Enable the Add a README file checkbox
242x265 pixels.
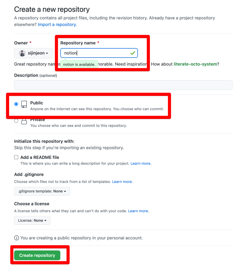tap(16, 157)
